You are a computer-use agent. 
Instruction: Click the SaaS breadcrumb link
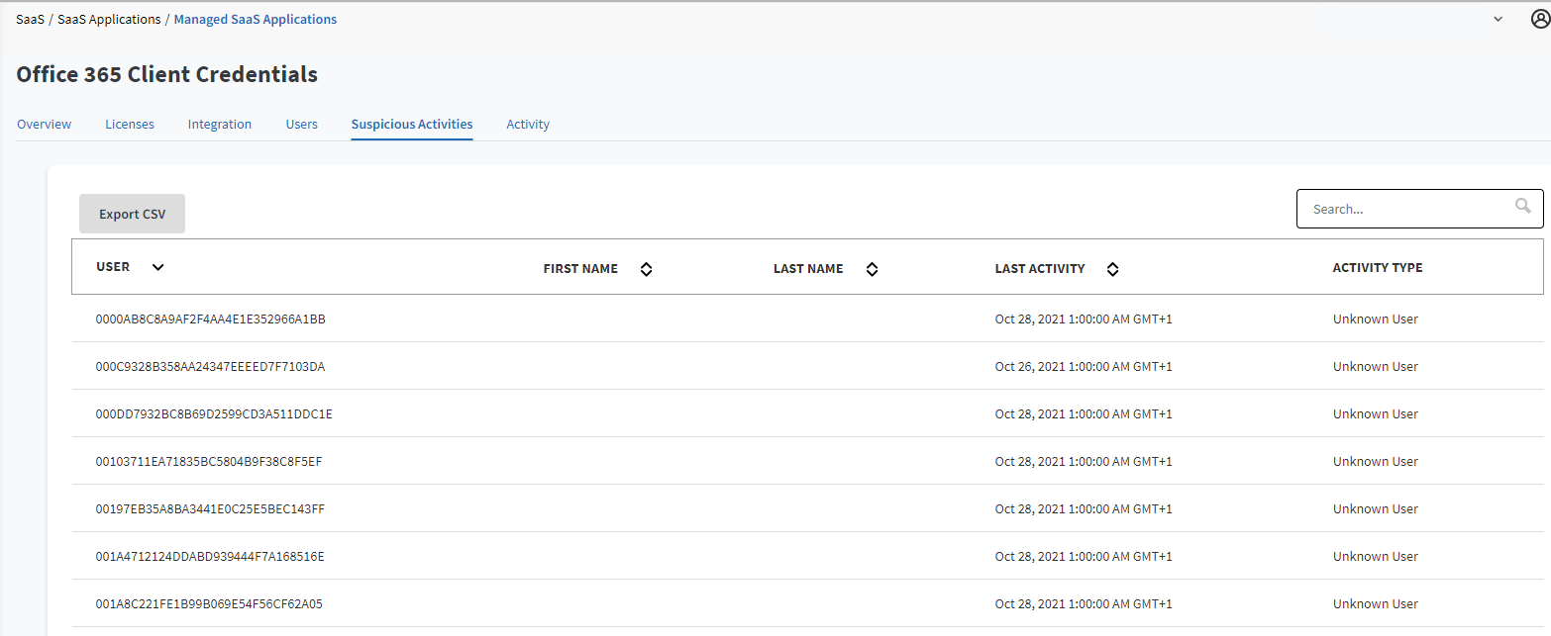tap(30, 19)
